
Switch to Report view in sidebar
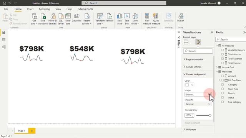click(x=4, y=33)
